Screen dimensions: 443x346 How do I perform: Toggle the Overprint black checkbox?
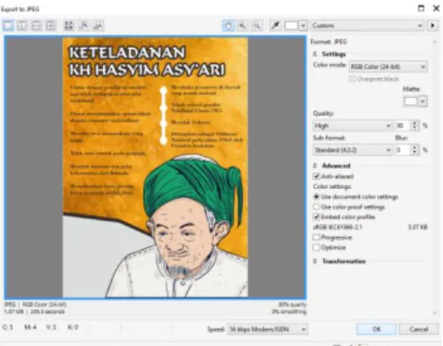[x=352, y=79]
